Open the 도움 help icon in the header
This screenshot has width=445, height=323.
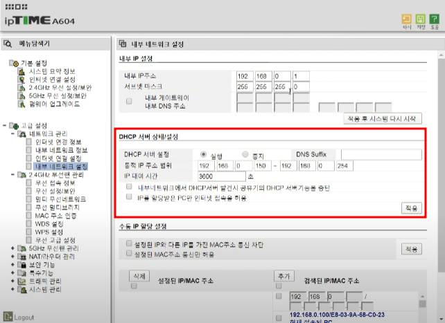[x=434, y=19]
